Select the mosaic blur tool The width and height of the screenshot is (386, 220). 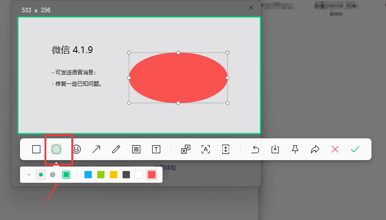(x=136, y=149)
